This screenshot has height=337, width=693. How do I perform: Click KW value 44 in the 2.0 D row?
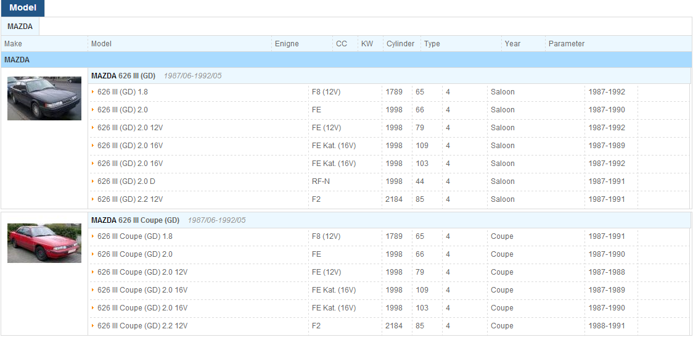420,181
